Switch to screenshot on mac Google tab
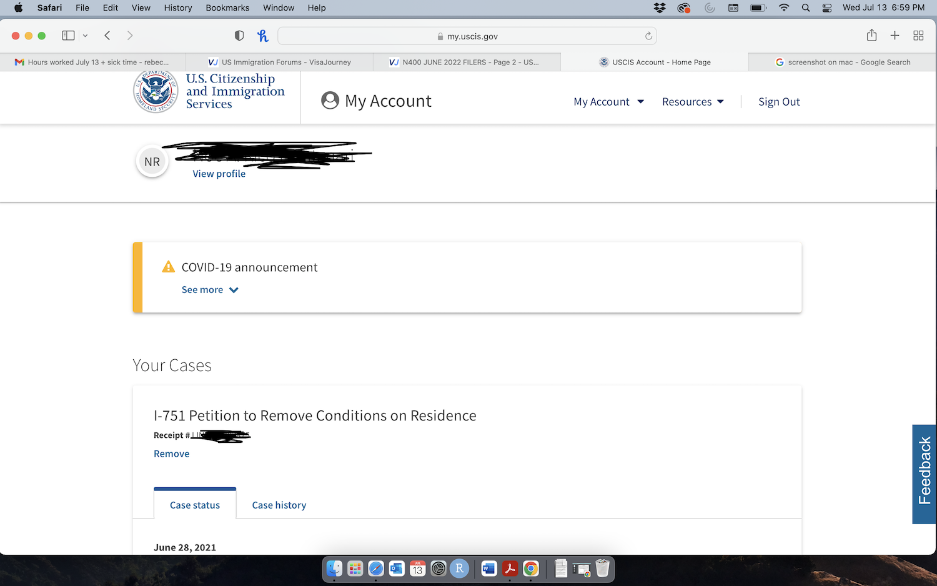937x586 pixels. tap(843, 62)
